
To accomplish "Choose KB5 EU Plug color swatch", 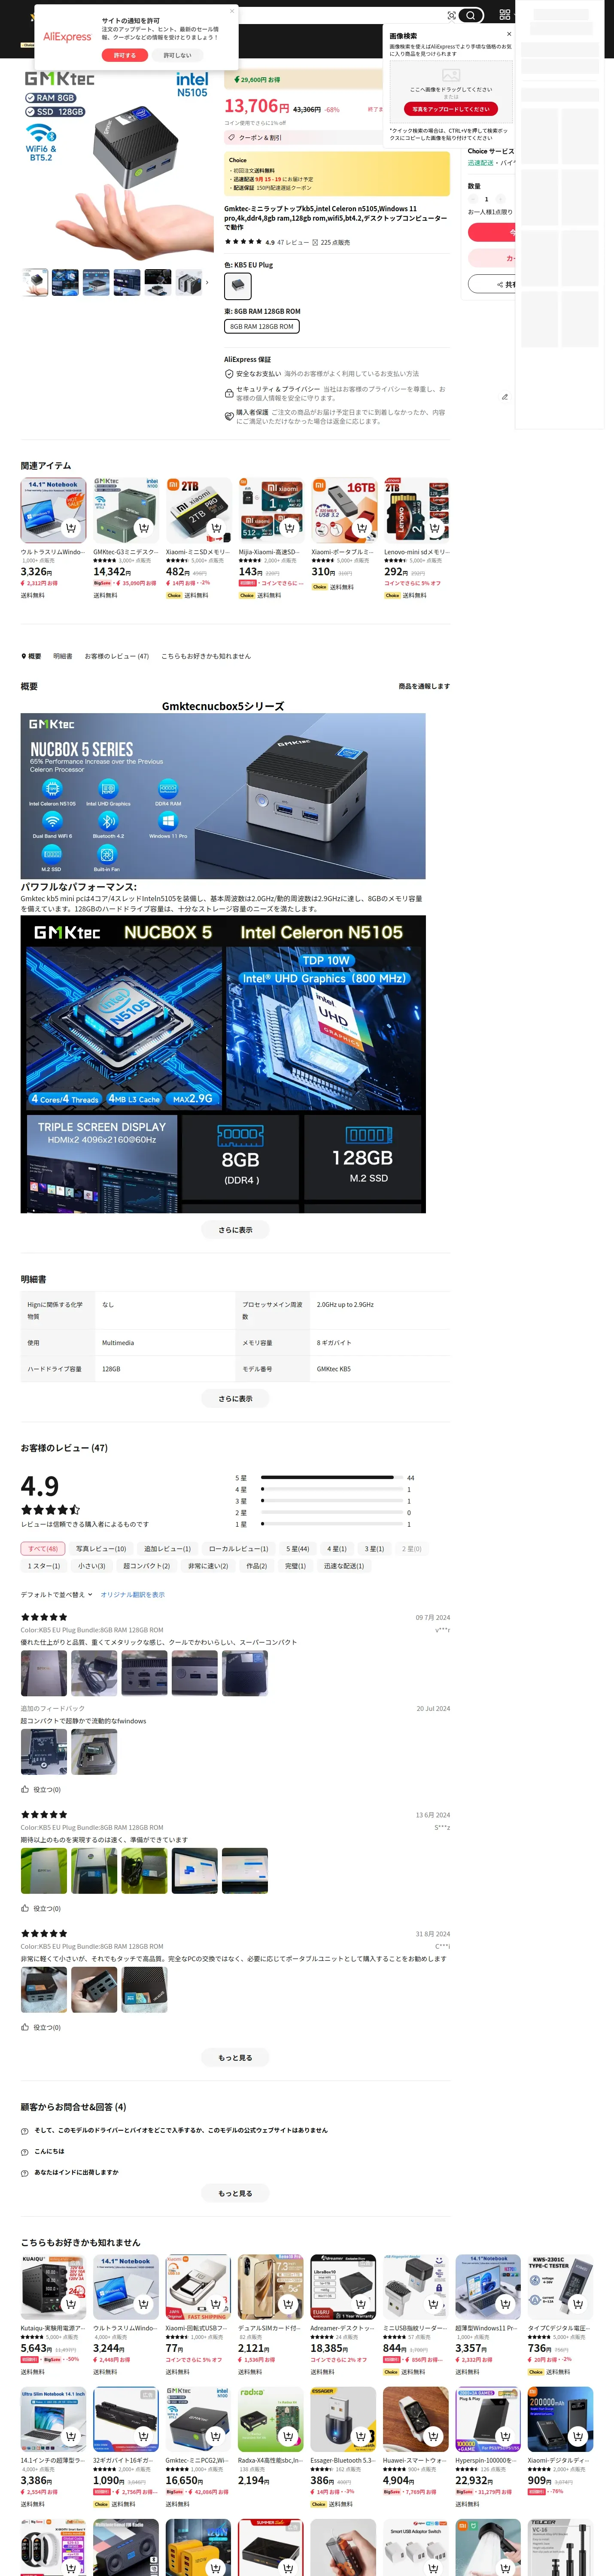I will point(238,286).
